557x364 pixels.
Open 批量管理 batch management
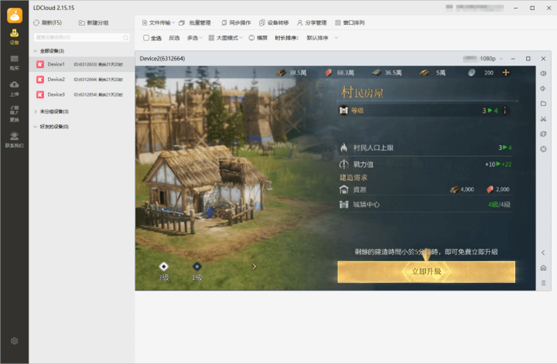195,22
